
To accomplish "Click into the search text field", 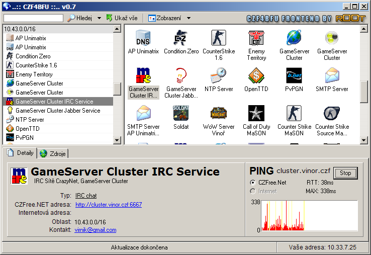I will point(33,18).
